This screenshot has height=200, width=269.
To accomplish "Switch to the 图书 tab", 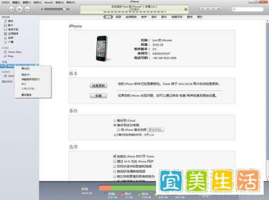I will [x=190, y=17].
